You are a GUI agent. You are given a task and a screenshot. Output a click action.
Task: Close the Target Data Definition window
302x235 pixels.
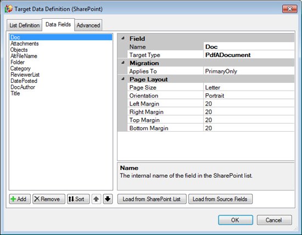(289, 9)
